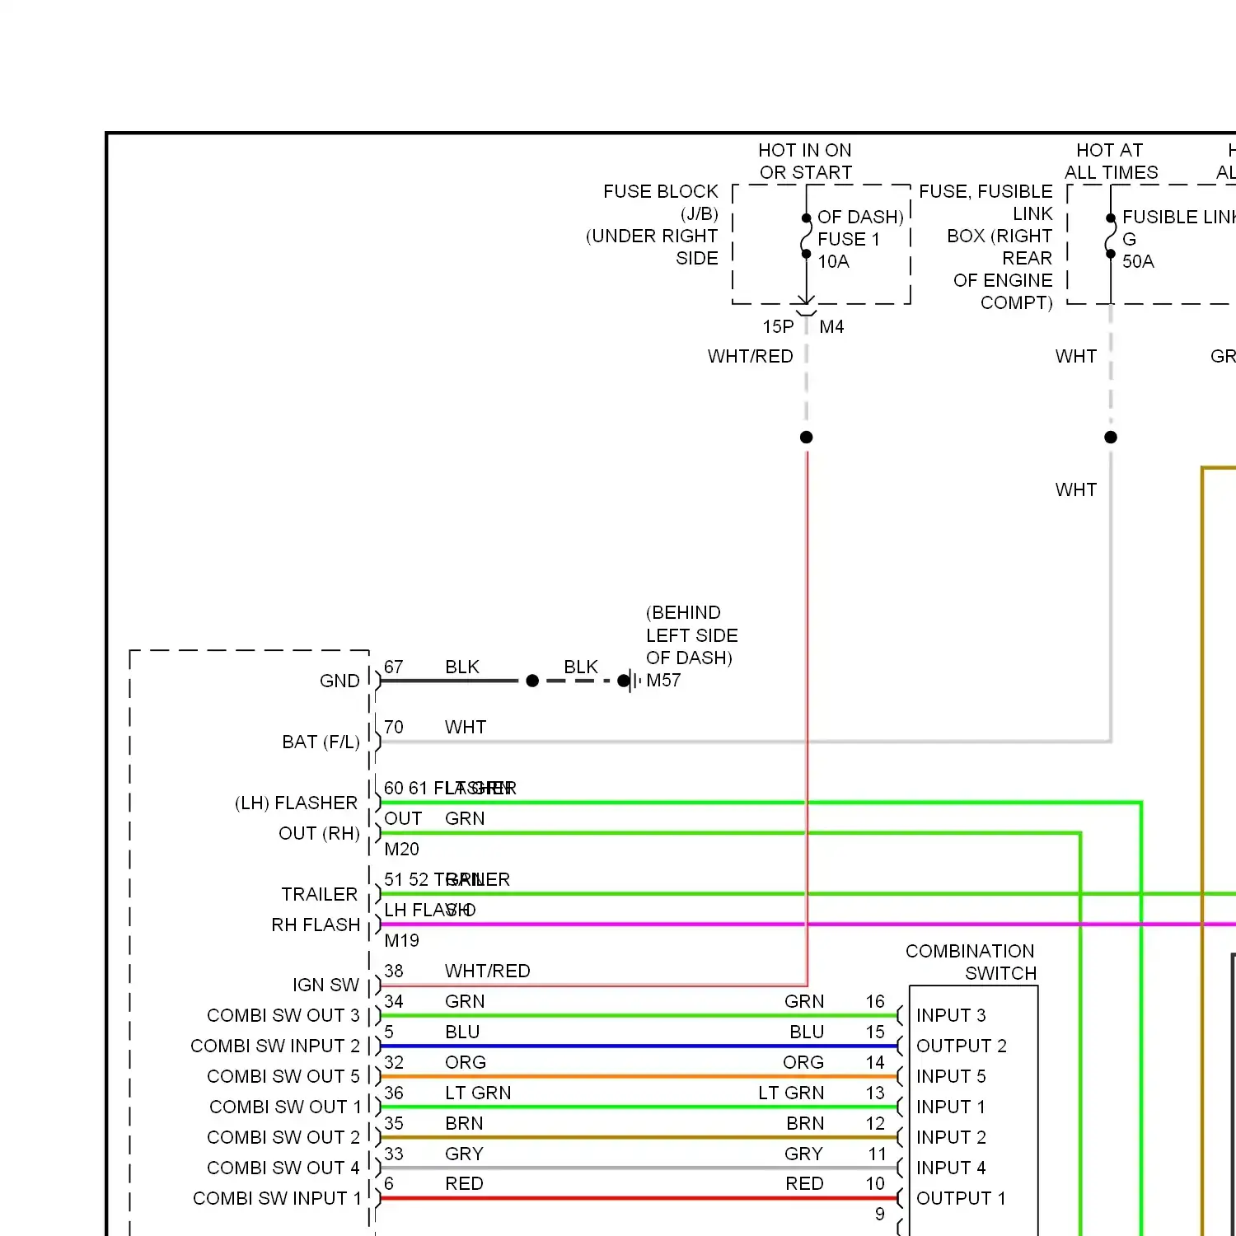The image size is (1236, 1236).
Task: Click the "LT GRN" label beside pin 13
Action: point(791,1093)
